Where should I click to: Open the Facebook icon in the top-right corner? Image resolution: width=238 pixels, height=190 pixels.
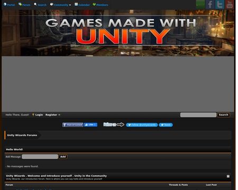pos(210,4)
